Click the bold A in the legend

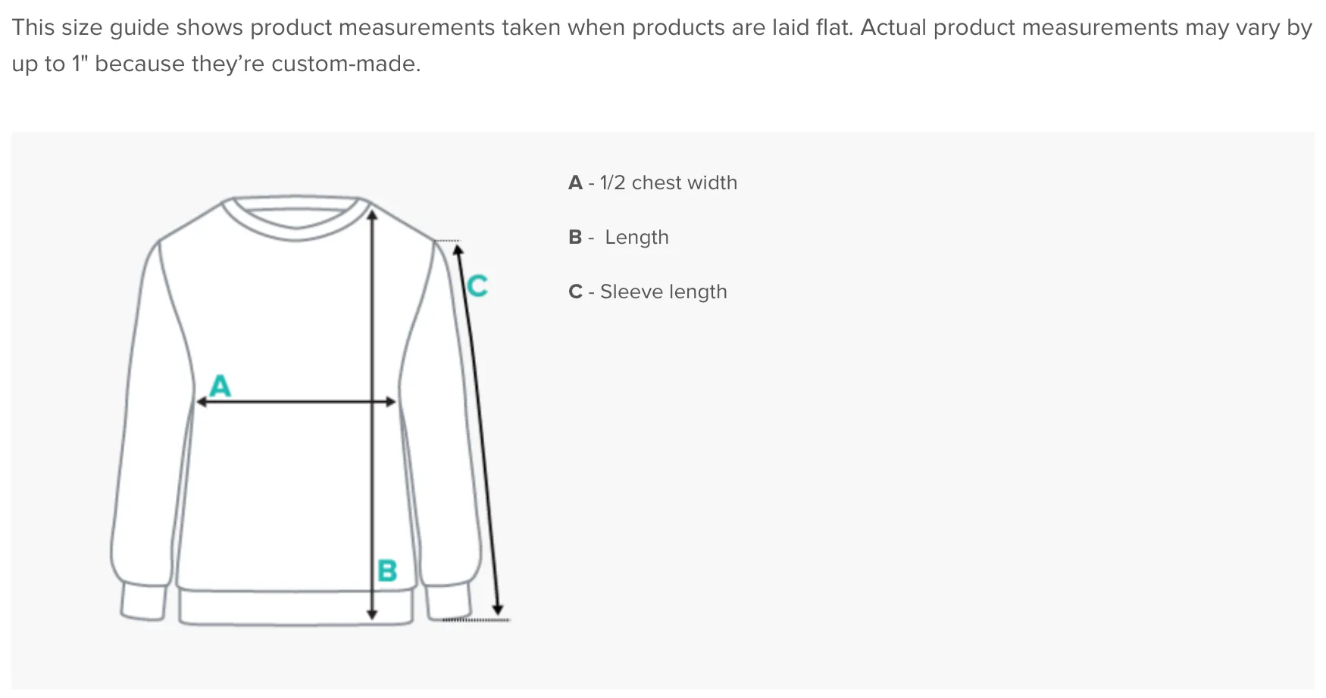(x=575, y=182)
